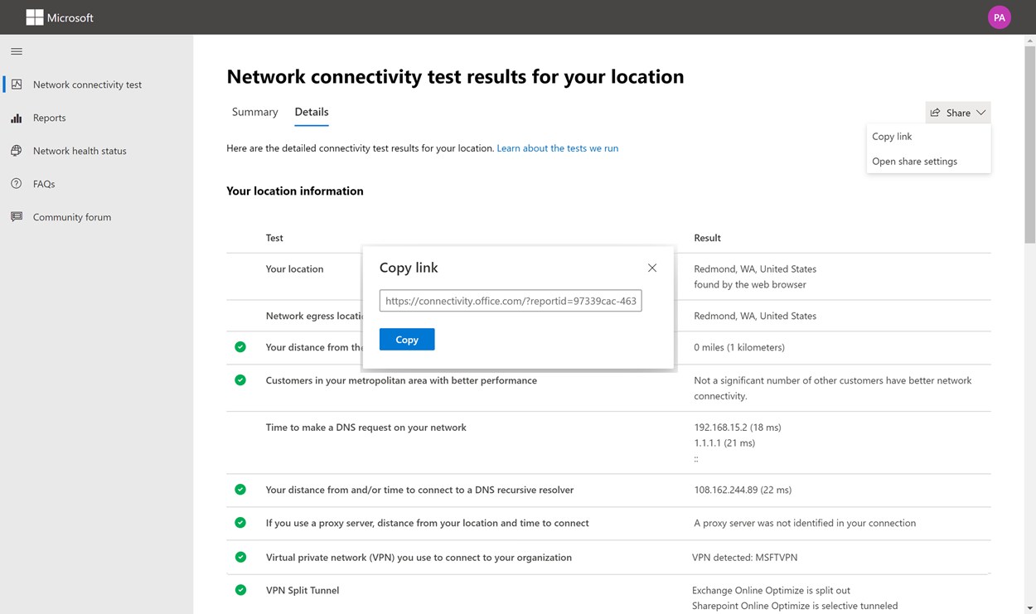Screen dimensions: 1036x614
Task: Open the FAQs question mark icon
Action: (x=17, y=184)
